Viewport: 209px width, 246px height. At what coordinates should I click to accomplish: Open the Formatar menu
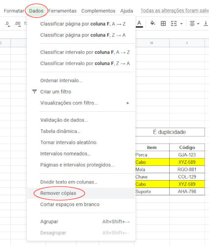pyautogui.click(x=14, y=11)
